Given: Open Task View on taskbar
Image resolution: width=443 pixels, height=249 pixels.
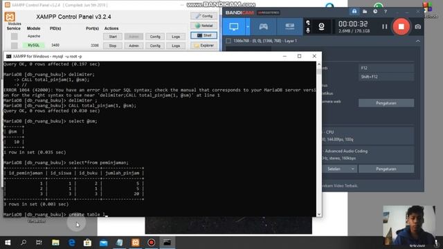Looking at the screenshot, I should point(39,243).
